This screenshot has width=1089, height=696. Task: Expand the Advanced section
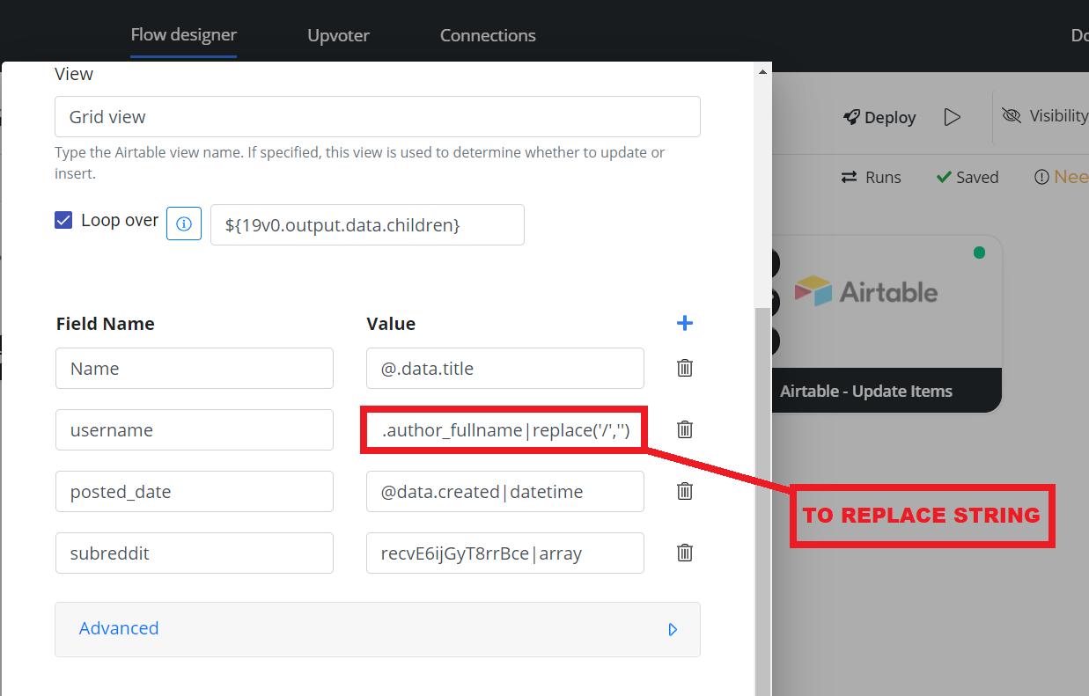tap(378, 629)
